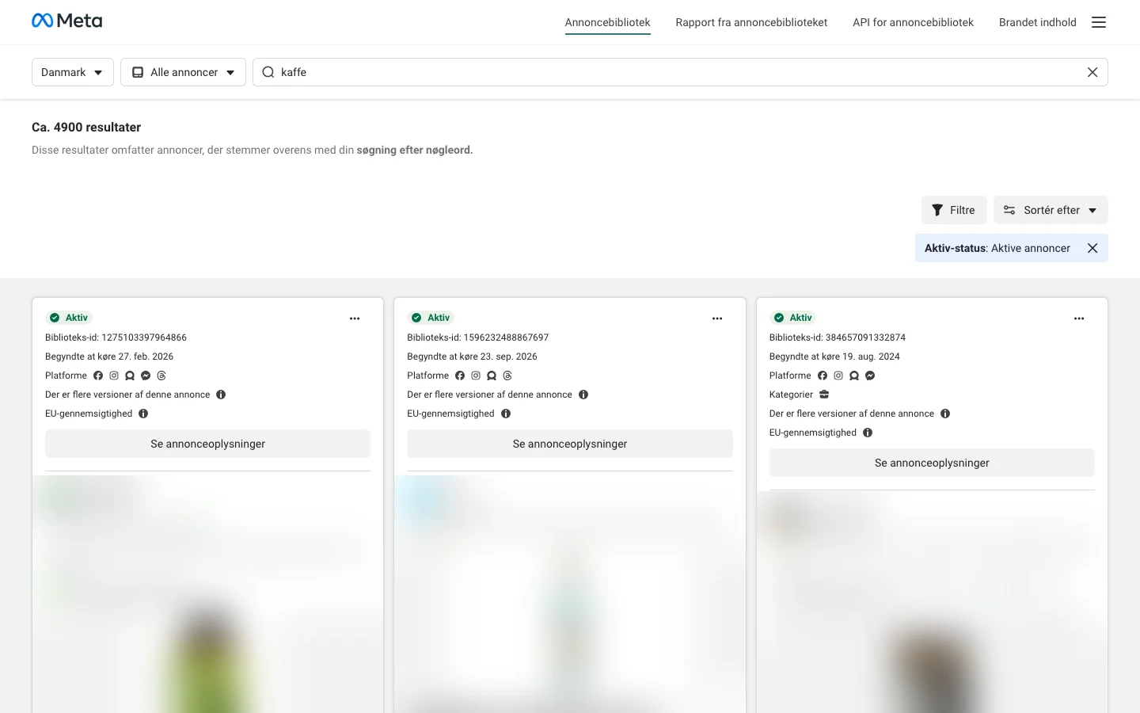Open the hamburger menu in header

[1099, 22]
